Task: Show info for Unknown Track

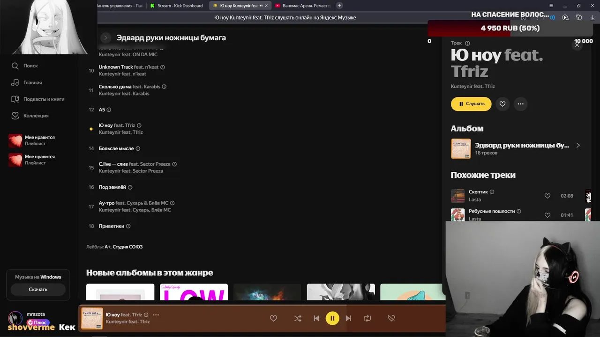Action: coord(163,67)
